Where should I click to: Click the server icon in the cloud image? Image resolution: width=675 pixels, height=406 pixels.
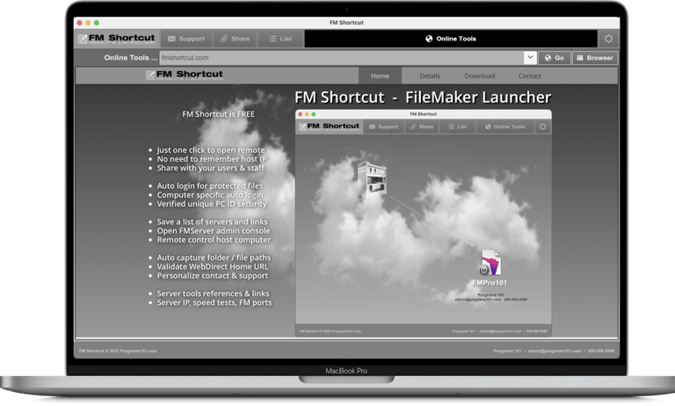[372, 179]
